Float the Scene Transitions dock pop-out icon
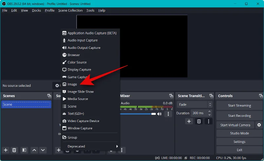 [x=211, y=96]
